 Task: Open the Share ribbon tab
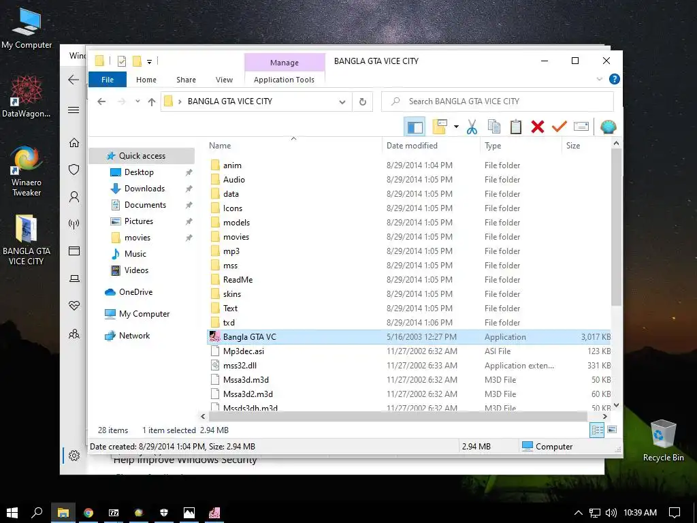pos(186,80)
